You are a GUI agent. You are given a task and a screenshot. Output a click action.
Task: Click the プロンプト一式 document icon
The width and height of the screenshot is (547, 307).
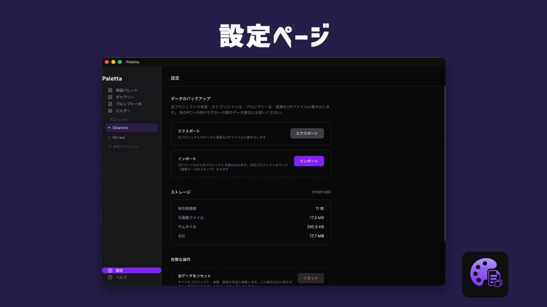pos(110,104)
